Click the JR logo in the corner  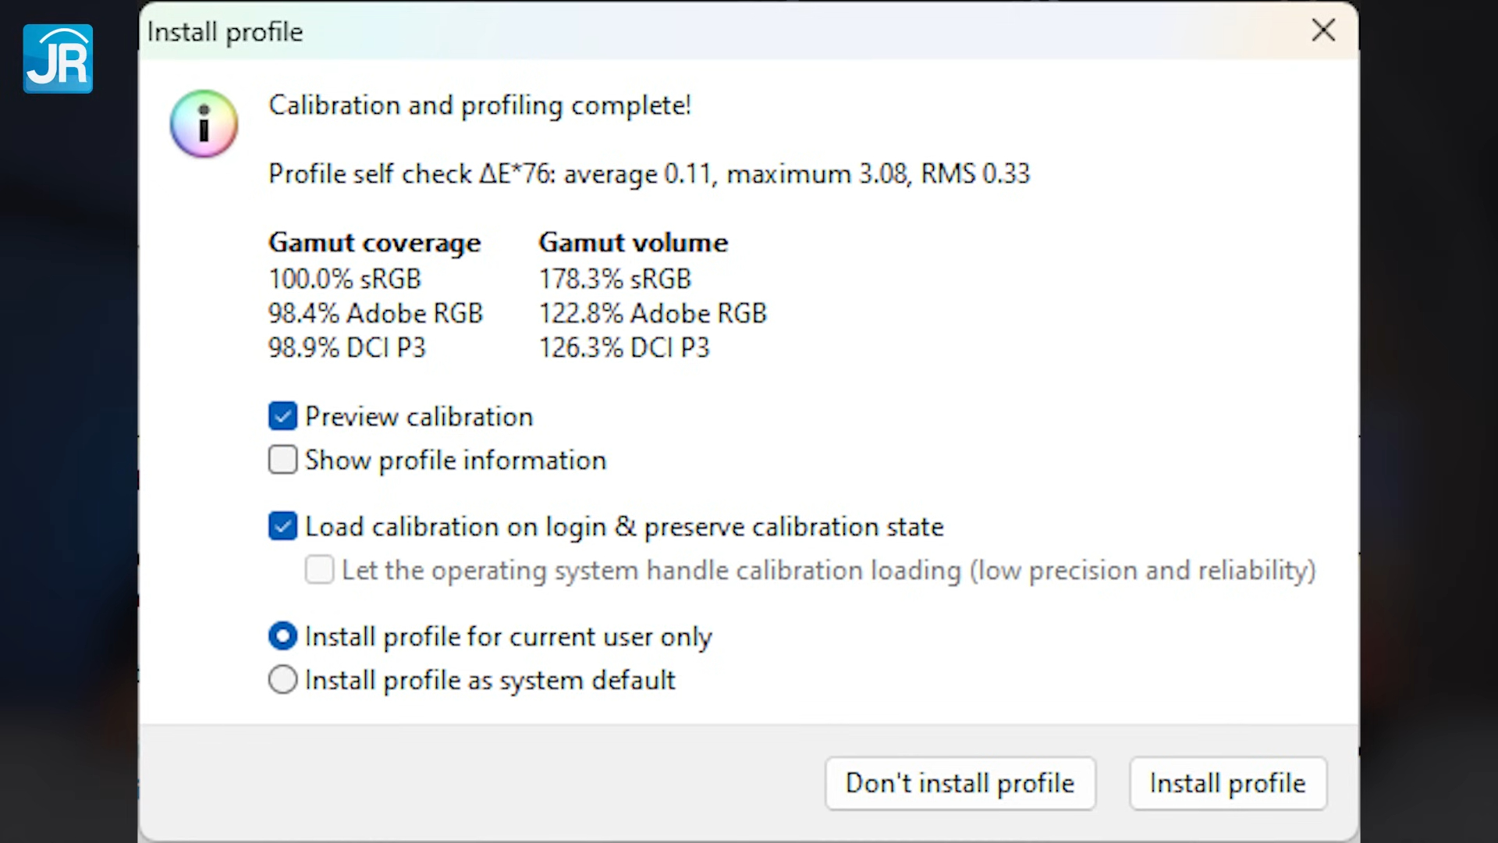click(x=57, y=59)
